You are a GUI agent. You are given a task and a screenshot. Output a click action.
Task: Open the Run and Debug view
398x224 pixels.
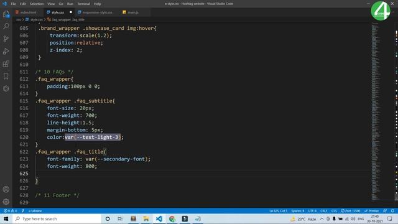pyautogui.click(x=6, y=51)
